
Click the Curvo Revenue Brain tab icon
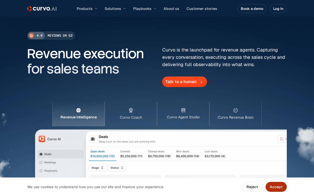click(x=235, y=110)
